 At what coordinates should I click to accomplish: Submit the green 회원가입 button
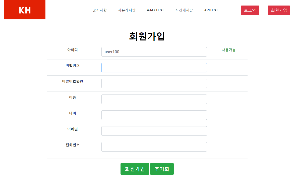pos(135,169)
